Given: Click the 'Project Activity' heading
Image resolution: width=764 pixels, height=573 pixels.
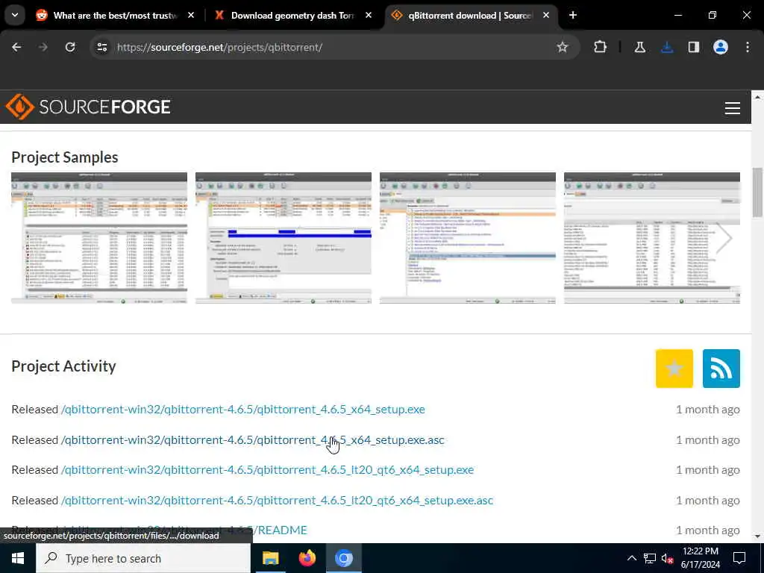Looking at the screenshot, I should [x=64, y=366].
